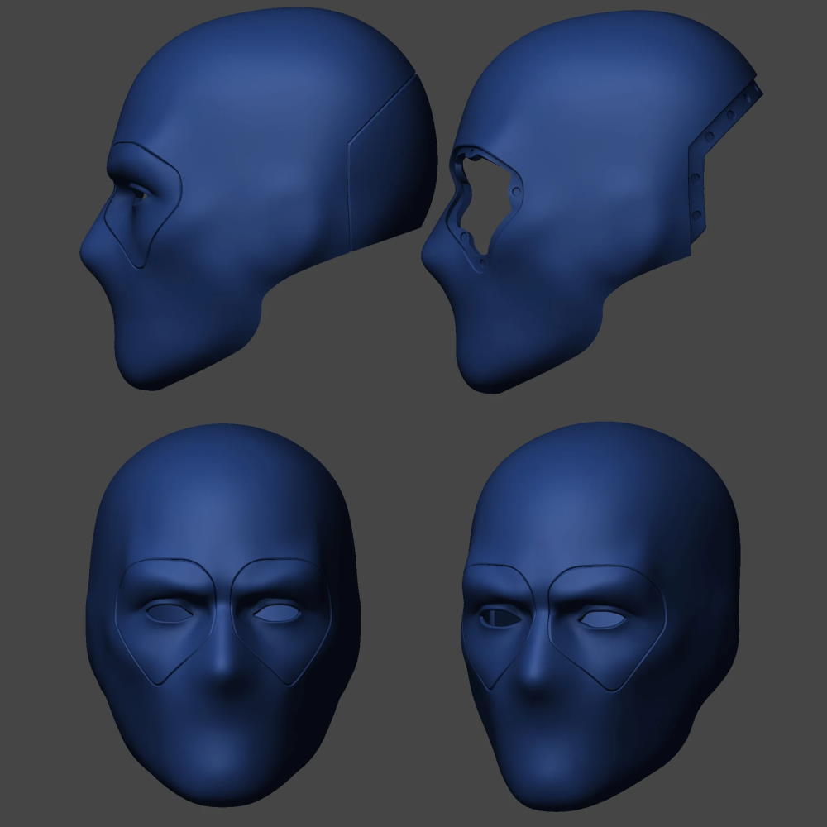Click the jaw area of the hollow shell

click(513, 347)
